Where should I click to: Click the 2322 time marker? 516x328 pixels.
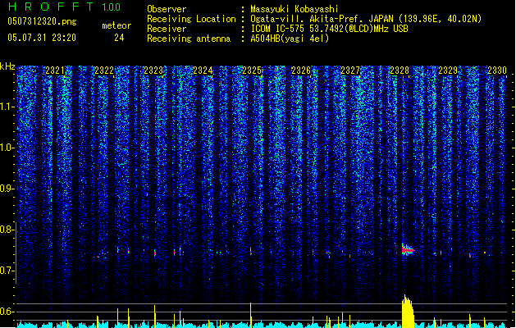point(104,71)
